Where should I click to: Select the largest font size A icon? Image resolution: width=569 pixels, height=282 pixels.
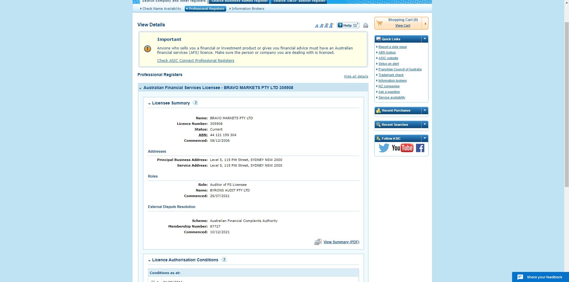pos(331,25)
